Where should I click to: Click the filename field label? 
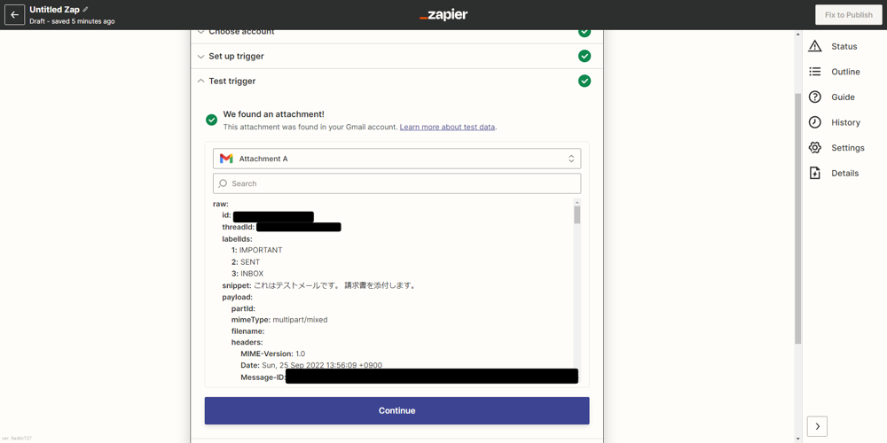tap(247, 331)
